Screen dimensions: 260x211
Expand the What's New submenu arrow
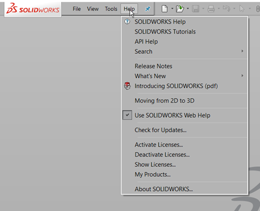click(x=242, y=76)
